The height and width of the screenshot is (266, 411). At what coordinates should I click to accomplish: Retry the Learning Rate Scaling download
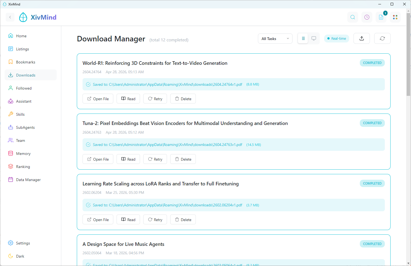click(x=155, y=220)
